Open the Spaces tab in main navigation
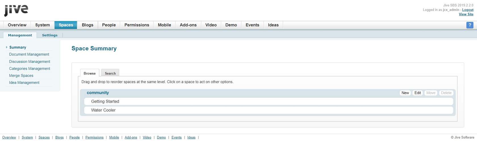The image size is (477, 141). coord(66,25)
